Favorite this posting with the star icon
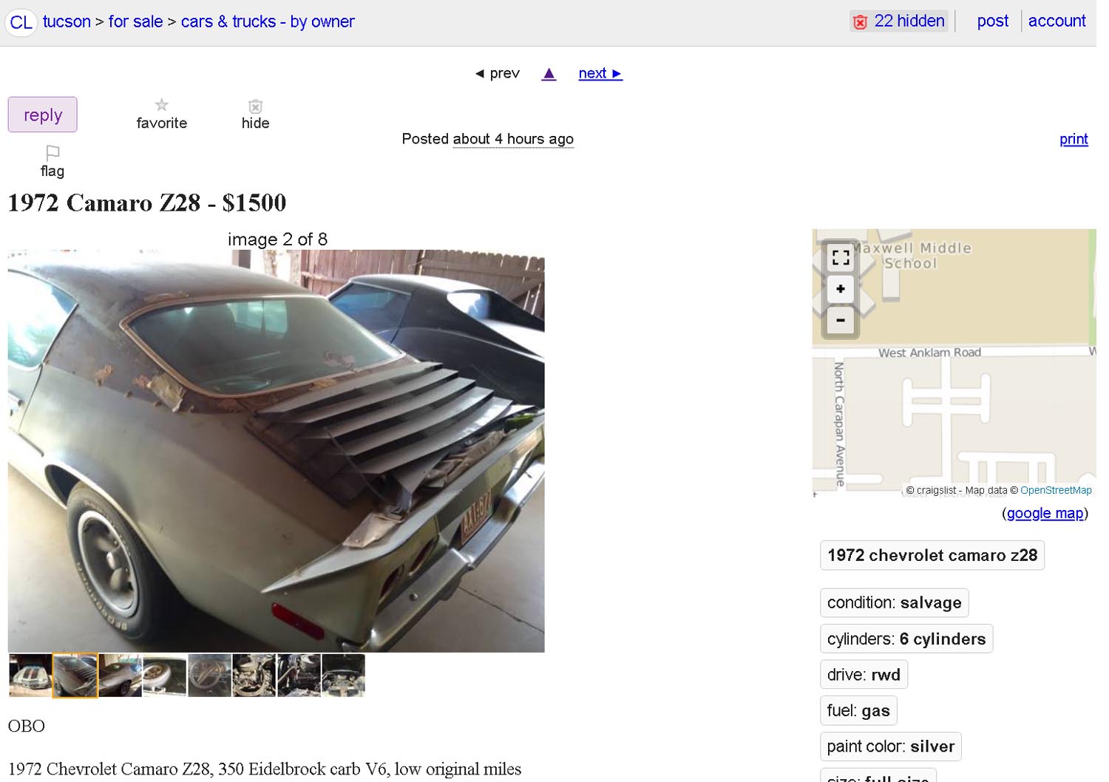Viewport: 1109px width, 782px height. click(x=161, y=105)
